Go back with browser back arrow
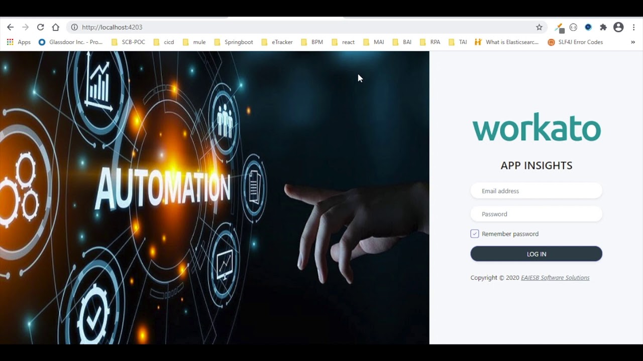The image size is (643, 361). click(x=10, y=27)
